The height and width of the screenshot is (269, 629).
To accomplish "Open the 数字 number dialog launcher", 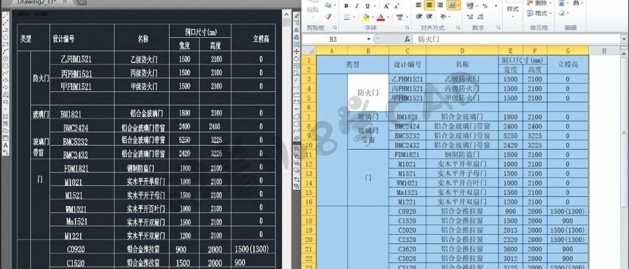I will [499, 28].
